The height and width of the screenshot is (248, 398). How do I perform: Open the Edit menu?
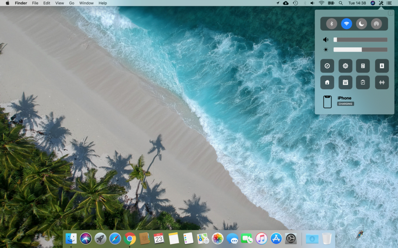47,3
